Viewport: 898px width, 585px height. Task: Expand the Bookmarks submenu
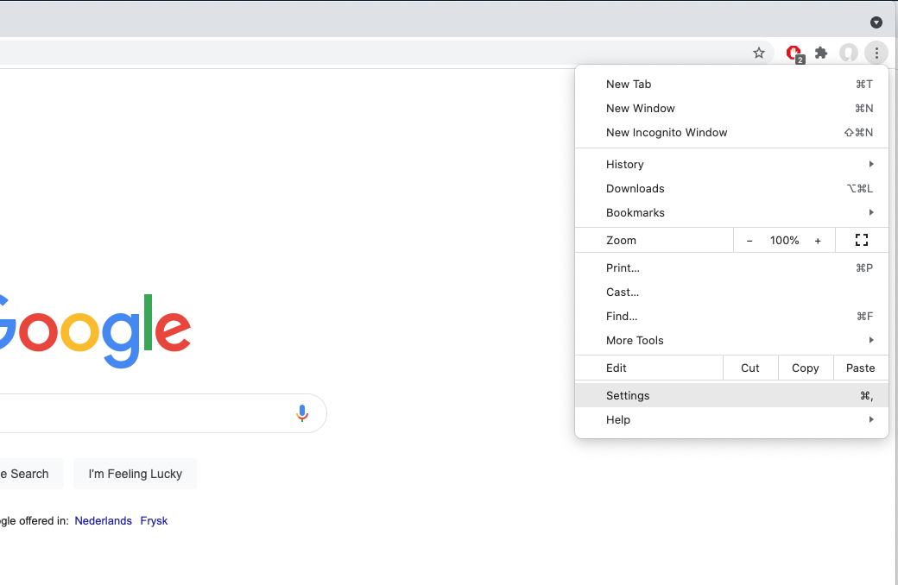[731, 212]
